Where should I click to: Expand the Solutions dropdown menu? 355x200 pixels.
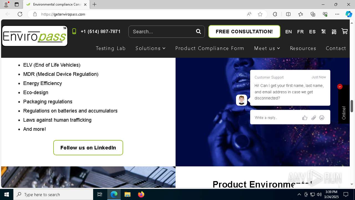click(150, 48)
